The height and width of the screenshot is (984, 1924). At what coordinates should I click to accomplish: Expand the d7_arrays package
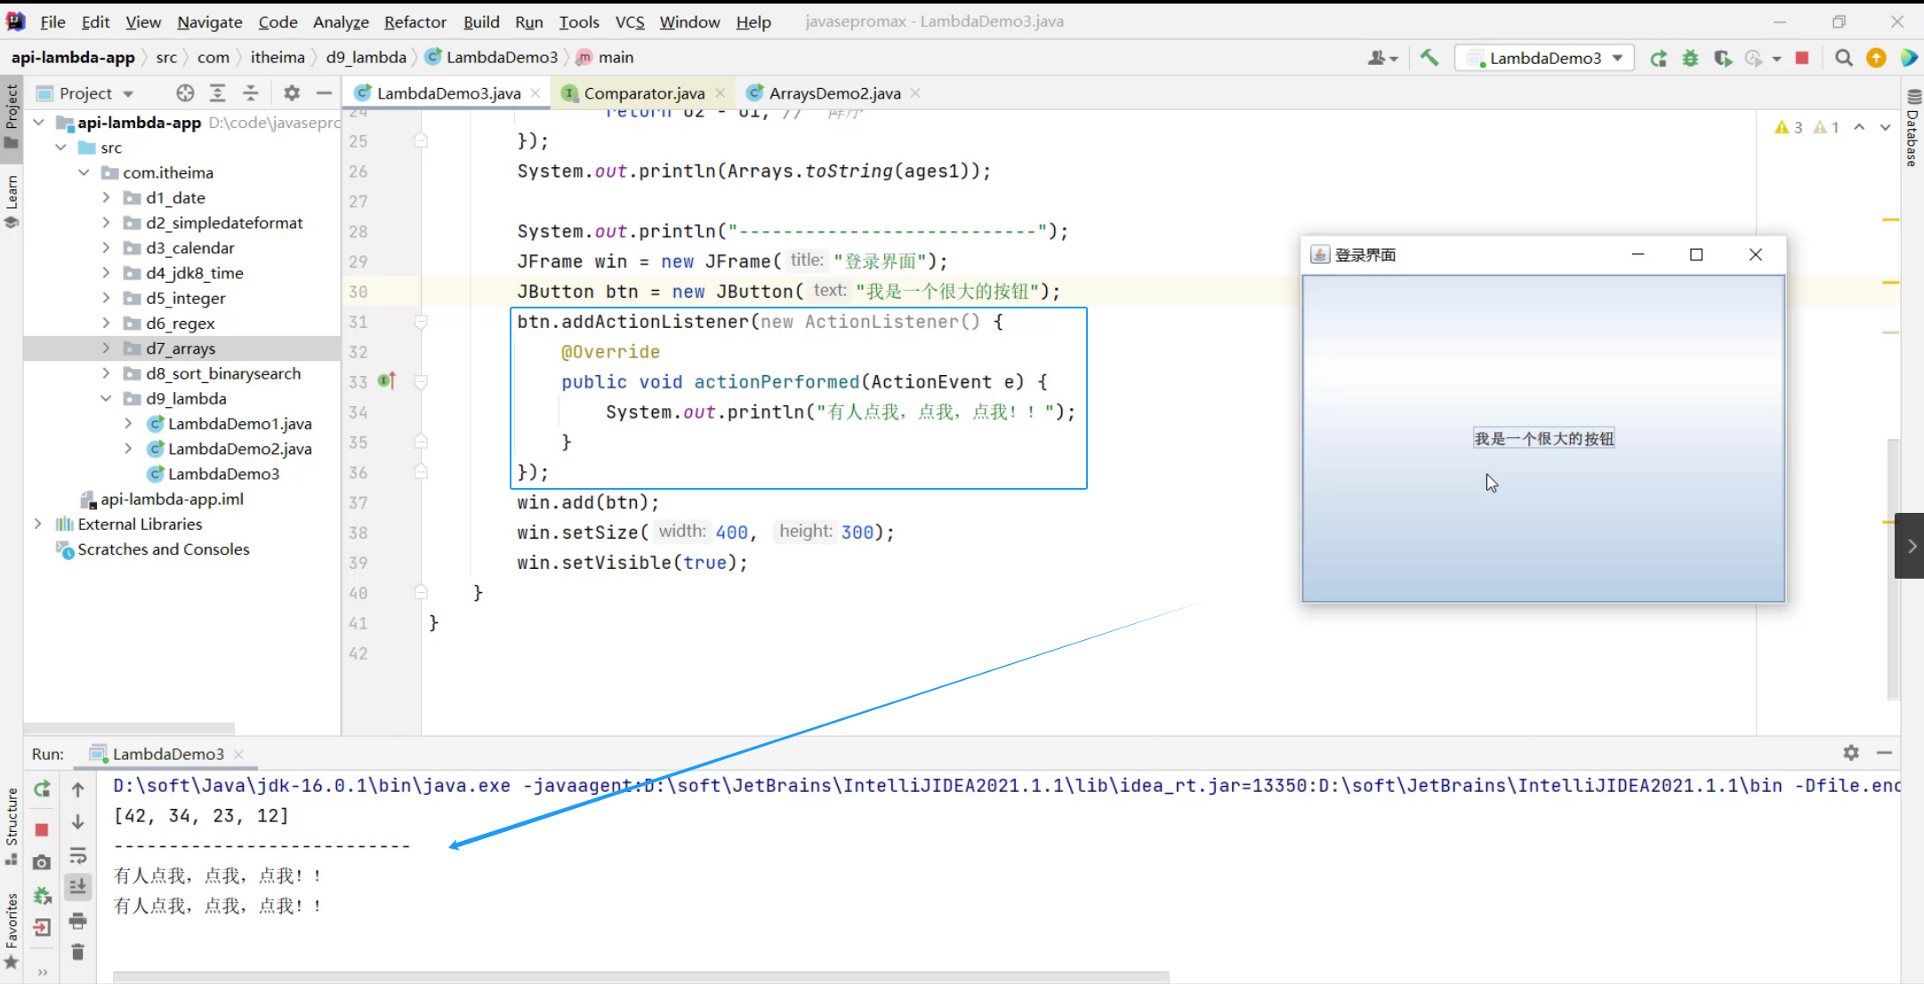[106, 348]
